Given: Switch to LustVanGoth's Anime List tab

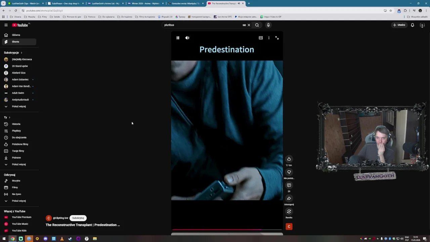Looking at the screenshot, I should 105,3.
